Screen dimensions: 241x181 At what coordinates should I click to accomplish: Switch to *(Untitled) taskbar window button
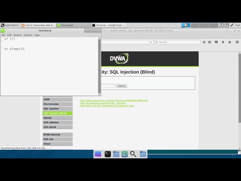74,25
